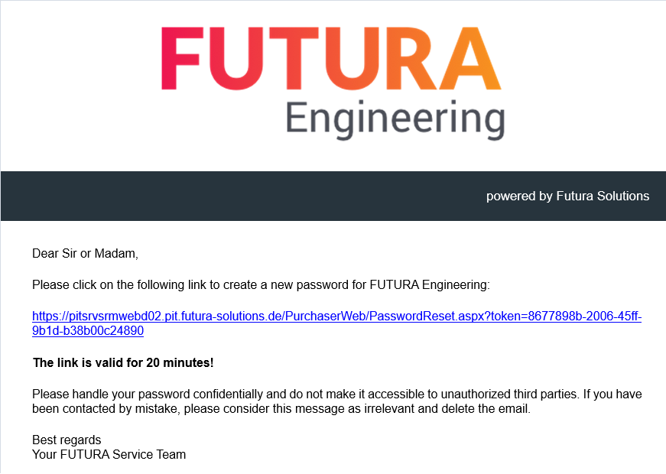This screenshot has height=474, width=666.
Task: Click the second line of the reset URL
Action: click(88, 331)
